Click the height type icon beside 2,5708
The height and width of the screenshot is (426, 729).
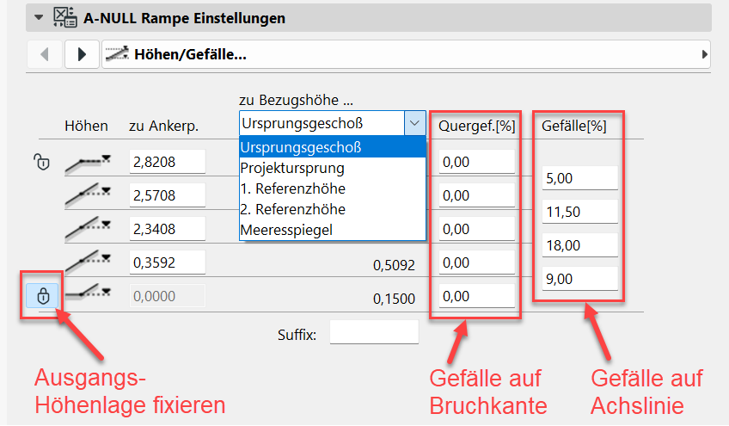click(89, 195)
